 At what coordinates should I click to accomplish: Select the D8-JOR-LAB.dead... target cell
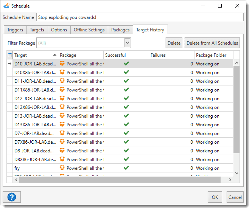35,150
